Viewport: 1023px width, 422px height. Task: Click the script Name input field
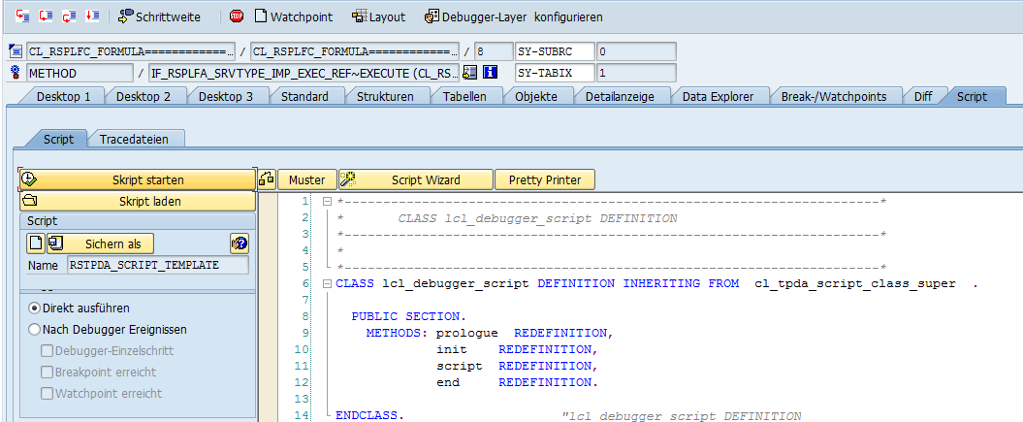158,265
